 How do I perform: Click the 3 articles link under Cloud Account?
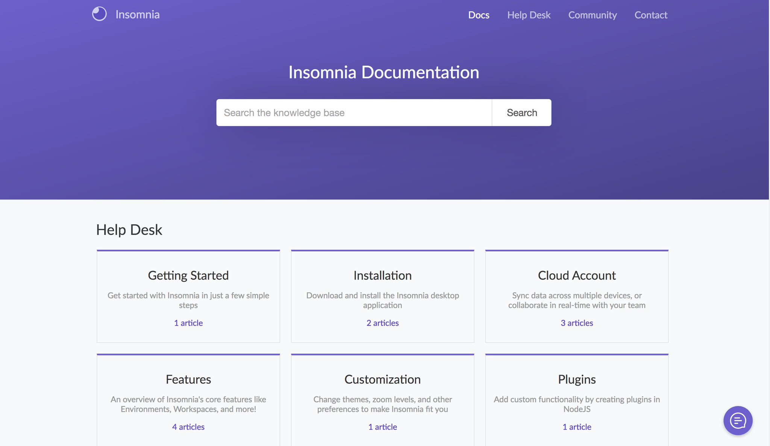pyautogui.click(x=577, y=323)
